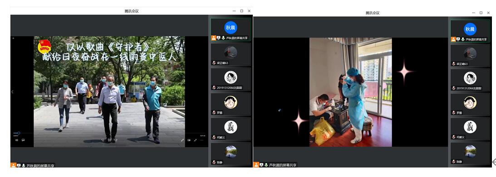496x177 pixels.
Task: Click the subtitles icon beside volume
Action: point(23,140)
